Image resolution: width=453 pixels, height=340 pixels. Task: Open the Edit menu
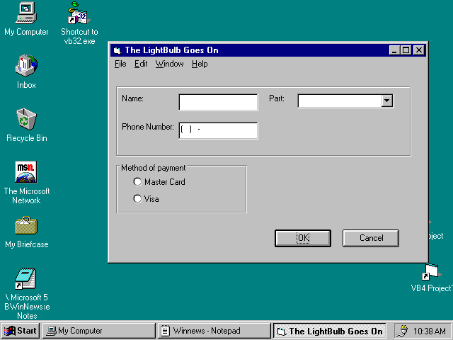click(x=141, y=64)
